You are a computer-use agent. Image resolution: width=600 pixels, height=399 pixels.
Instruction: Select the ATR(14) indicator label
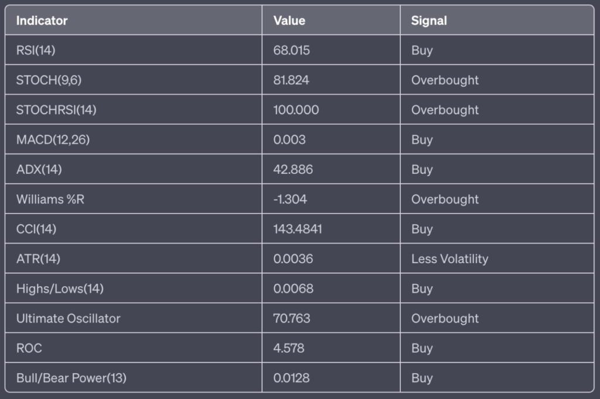coord(38,259)
